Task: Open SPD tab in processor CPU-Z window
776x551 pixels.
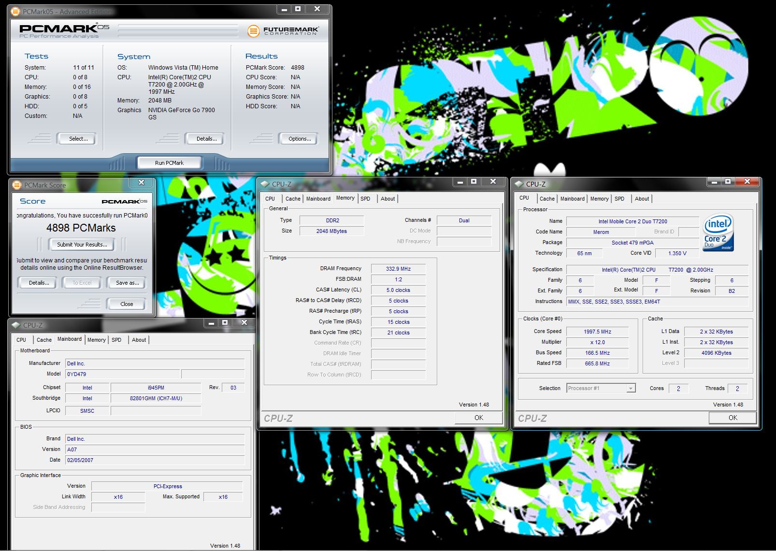Action: (619, 199)
